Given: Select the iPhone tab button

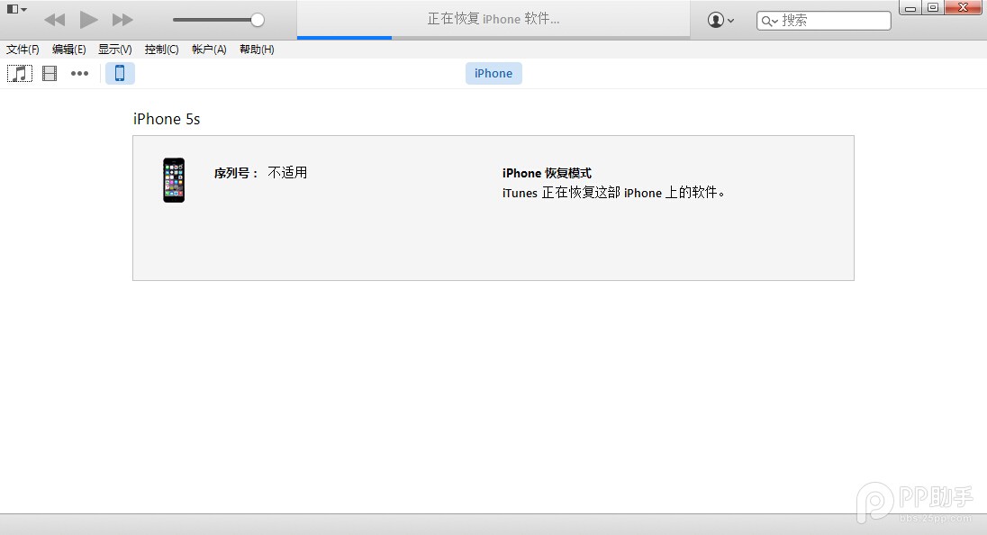Looking at the screenshot, I should click(493, 74).
